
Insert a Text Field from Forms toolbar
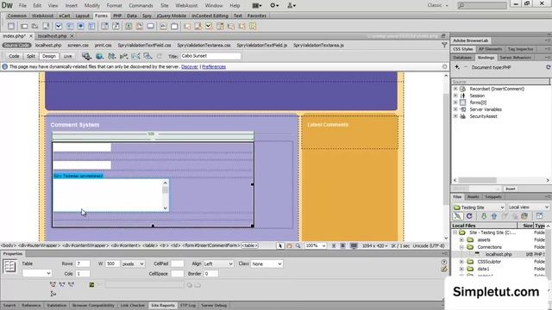(x=24, y=27)
